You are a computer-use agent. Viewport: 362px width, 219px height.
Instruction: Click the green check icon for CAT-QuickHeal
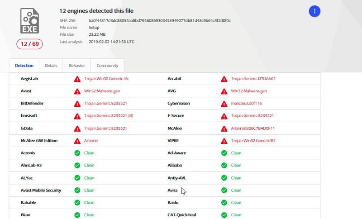coord(224,215)
